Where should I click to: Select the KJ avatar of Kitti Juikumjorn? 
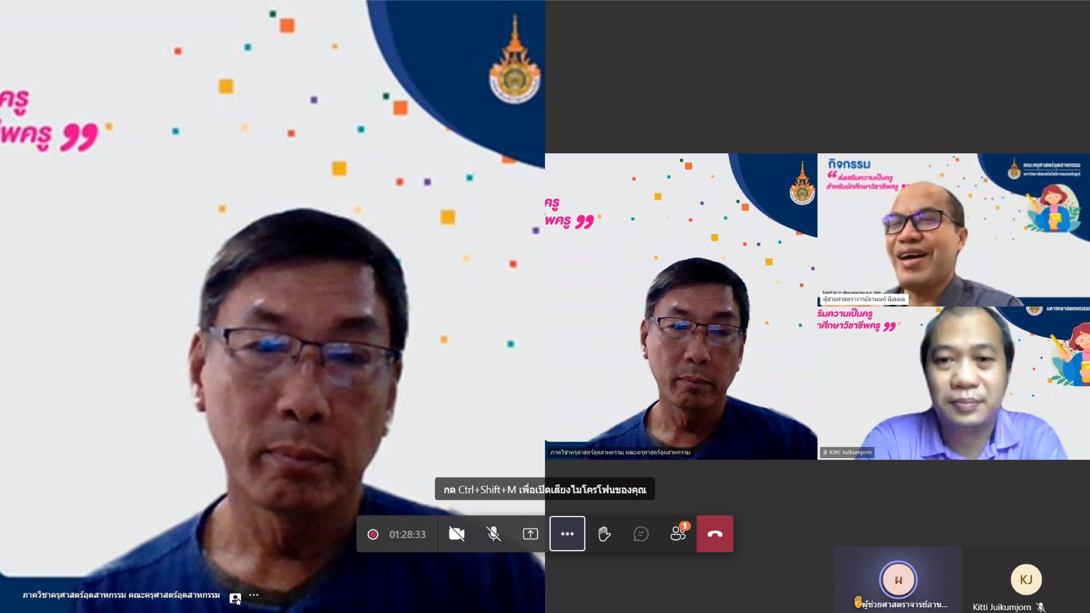[x=1026, y=579]
